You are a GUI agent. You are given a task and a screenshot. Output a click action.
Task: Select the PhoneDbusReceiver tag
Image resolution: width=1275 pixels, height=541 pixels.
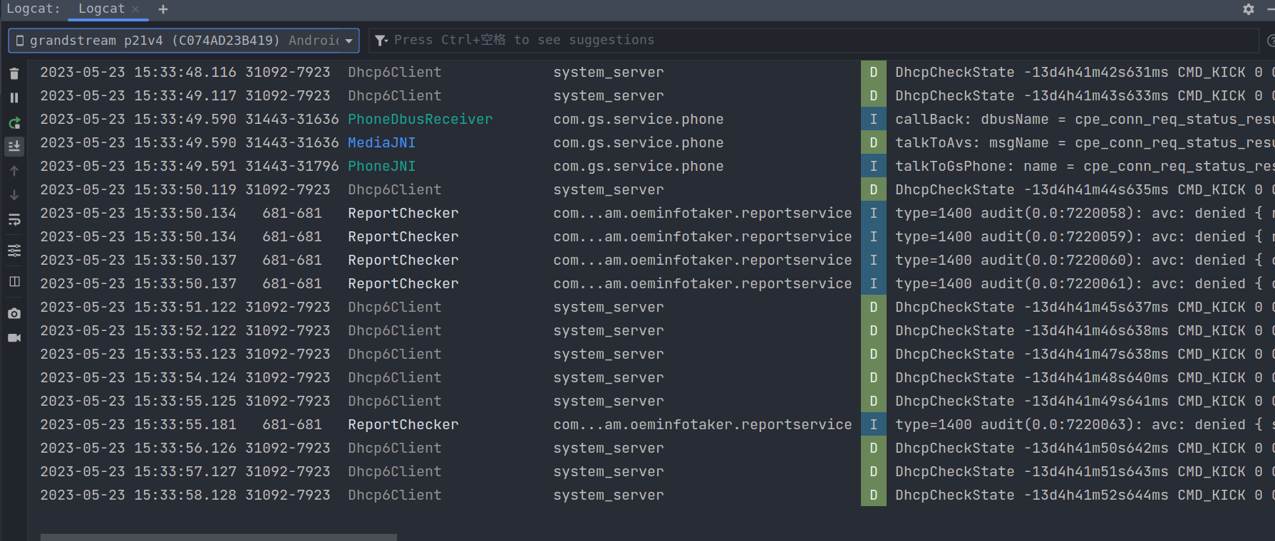pos(420,119)
